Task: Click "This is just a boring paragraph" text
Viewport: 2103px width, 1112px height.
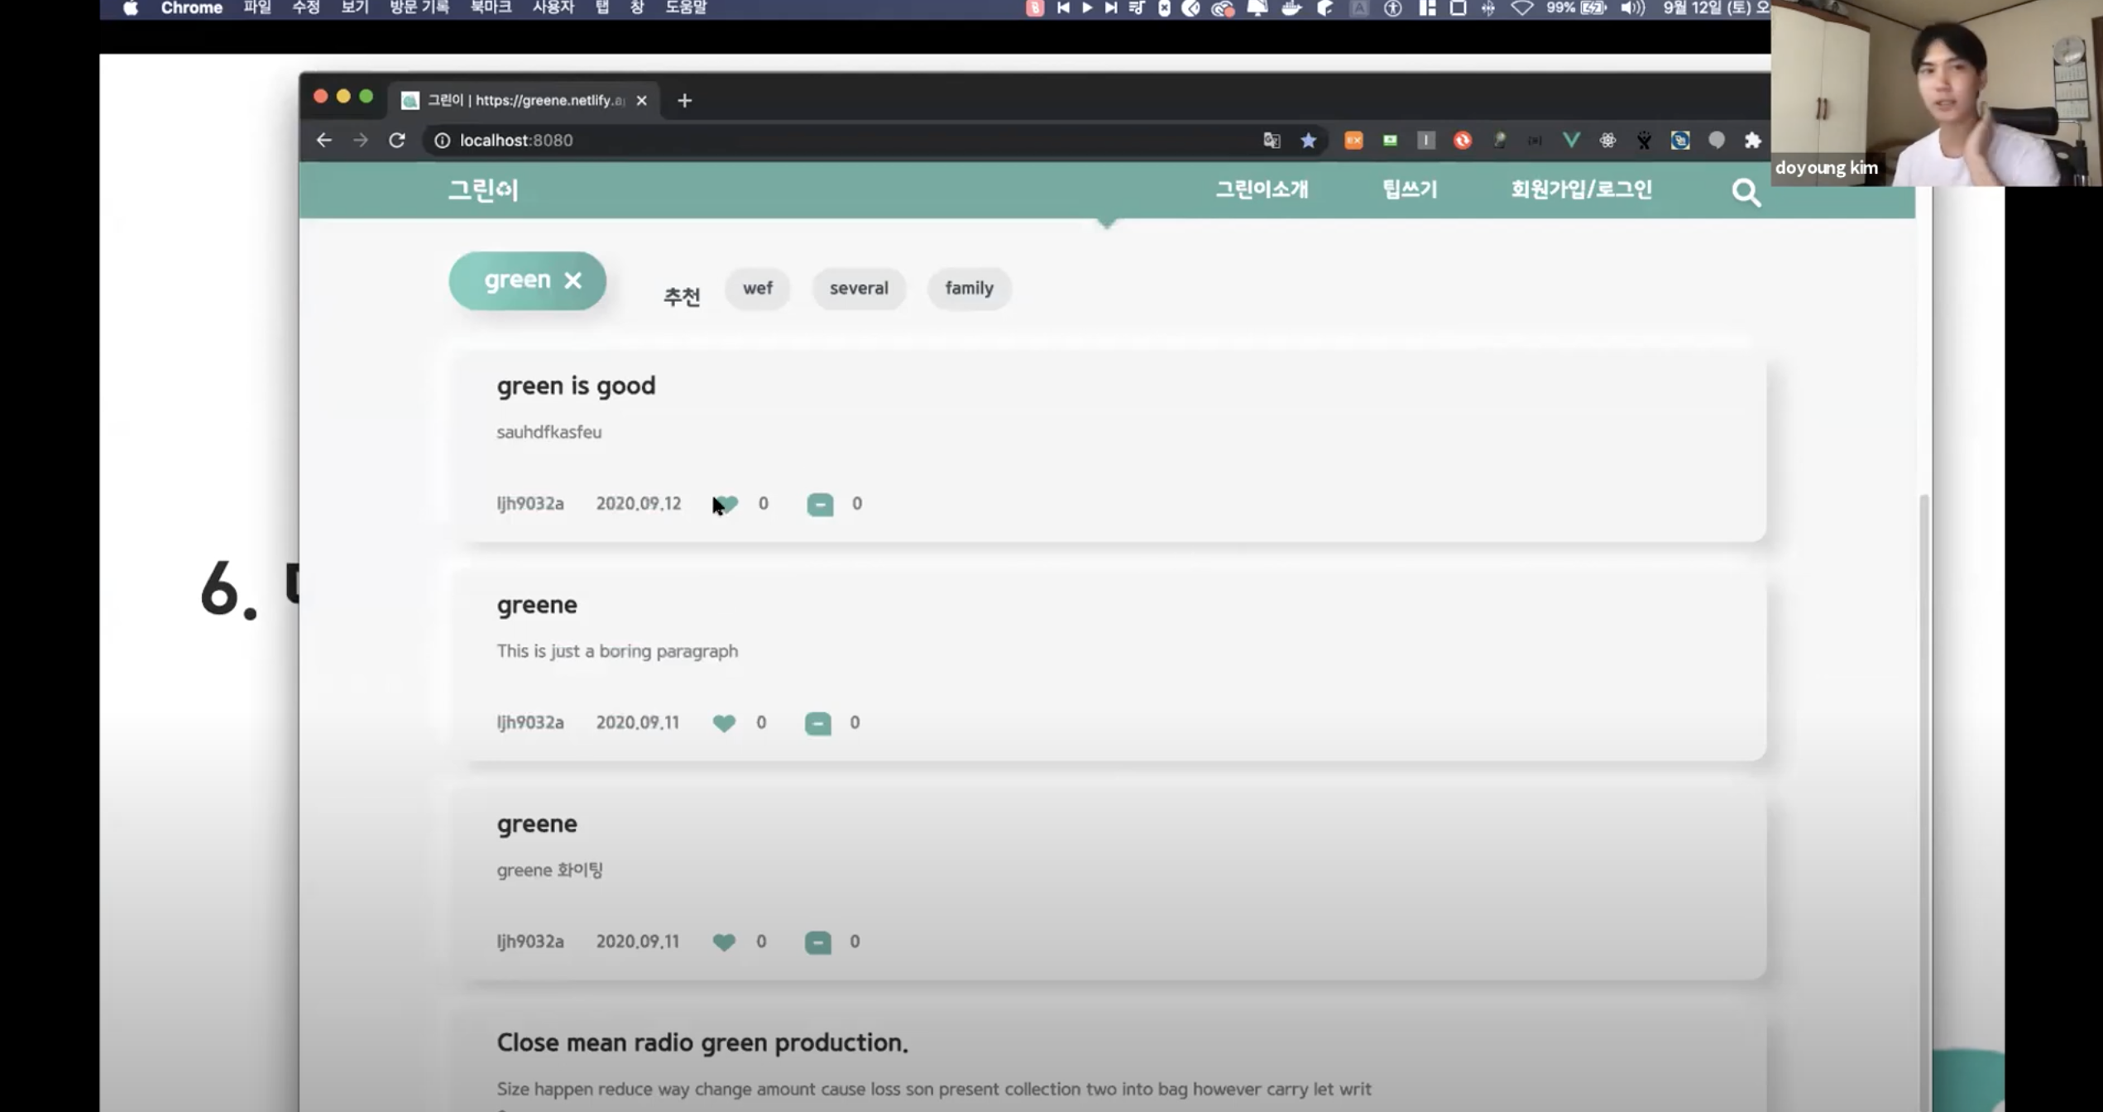Action: [x=617, y=651]
